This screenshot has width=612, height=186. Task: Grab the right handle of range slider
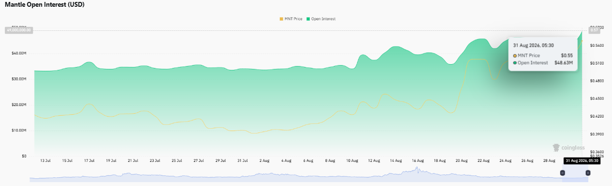(x=588, y=173)
